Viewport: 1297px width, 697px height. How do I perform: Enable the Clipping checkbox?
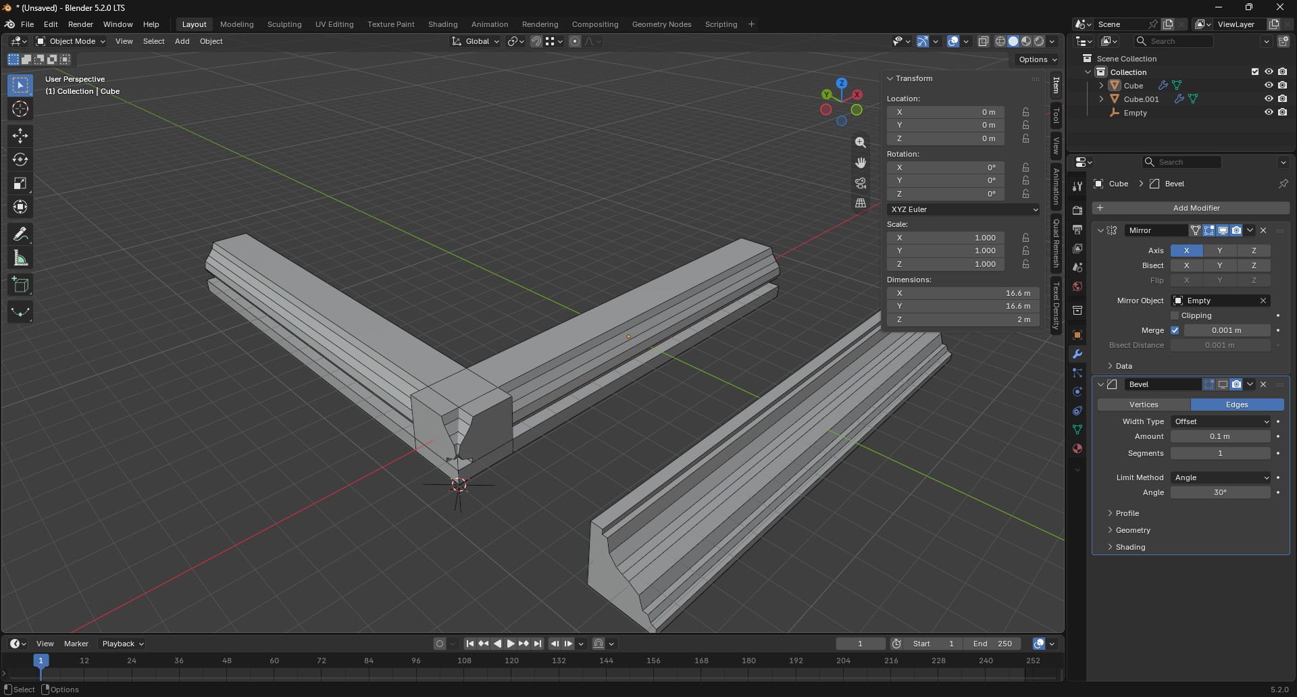coord(1175,315)
